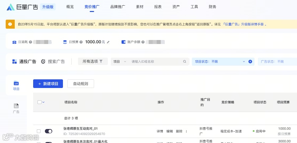This screenshot has width=297, height=143.
Task: Click the 账户余额 wallet icon
Action: (124, 42)
